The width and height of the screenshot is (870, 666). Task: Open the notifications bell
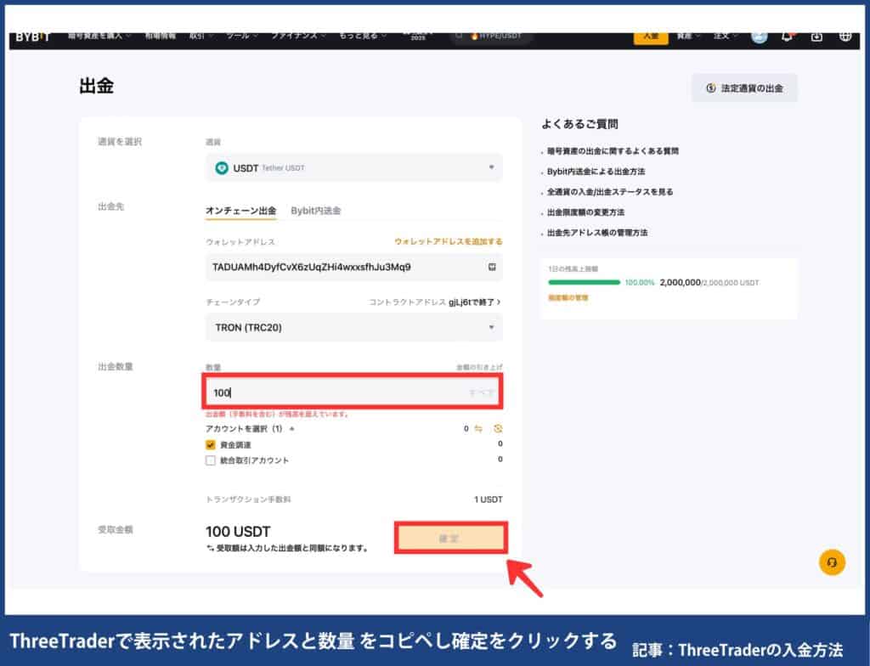788,37
